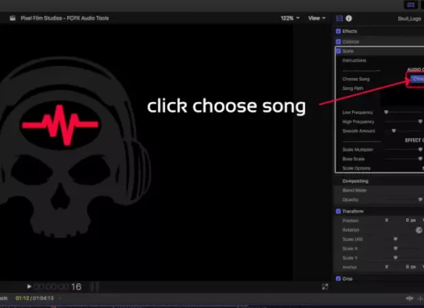Click the skull logo in the viewer
The image size is (424, 308).
coord(75,148)
